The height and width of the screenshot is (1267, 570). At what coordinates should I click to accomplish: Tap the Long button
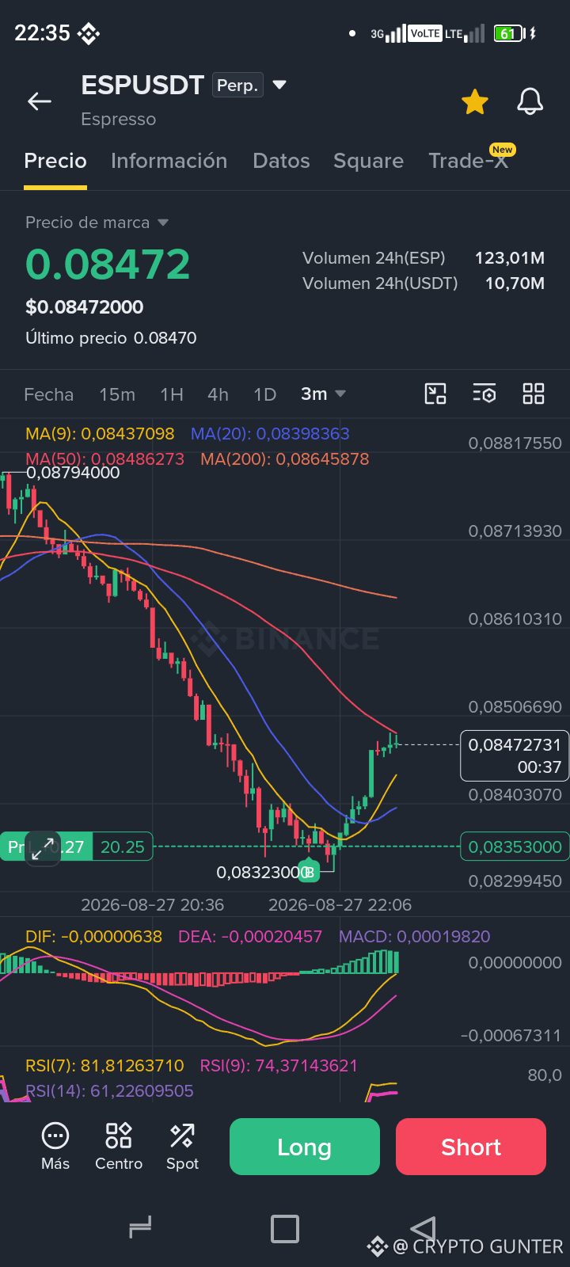(305, 1147)
